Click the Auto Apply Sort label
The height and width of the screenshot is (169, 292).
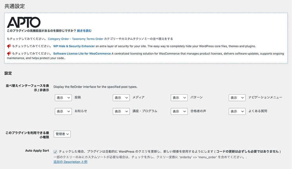coord(37,151)
